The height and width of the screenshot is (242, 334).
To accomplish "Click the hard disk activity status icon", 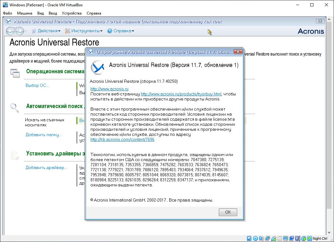I will [x=249, y=239].
